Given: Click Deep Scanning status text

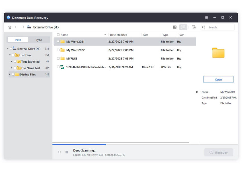Looking at the screenshot, I should [x=85, y=151].
